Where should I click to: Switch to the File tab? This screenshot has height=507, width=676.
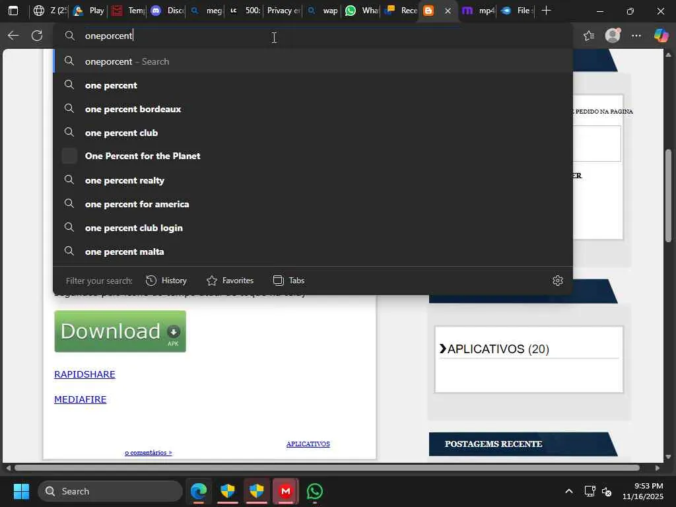tap(517, 11)
